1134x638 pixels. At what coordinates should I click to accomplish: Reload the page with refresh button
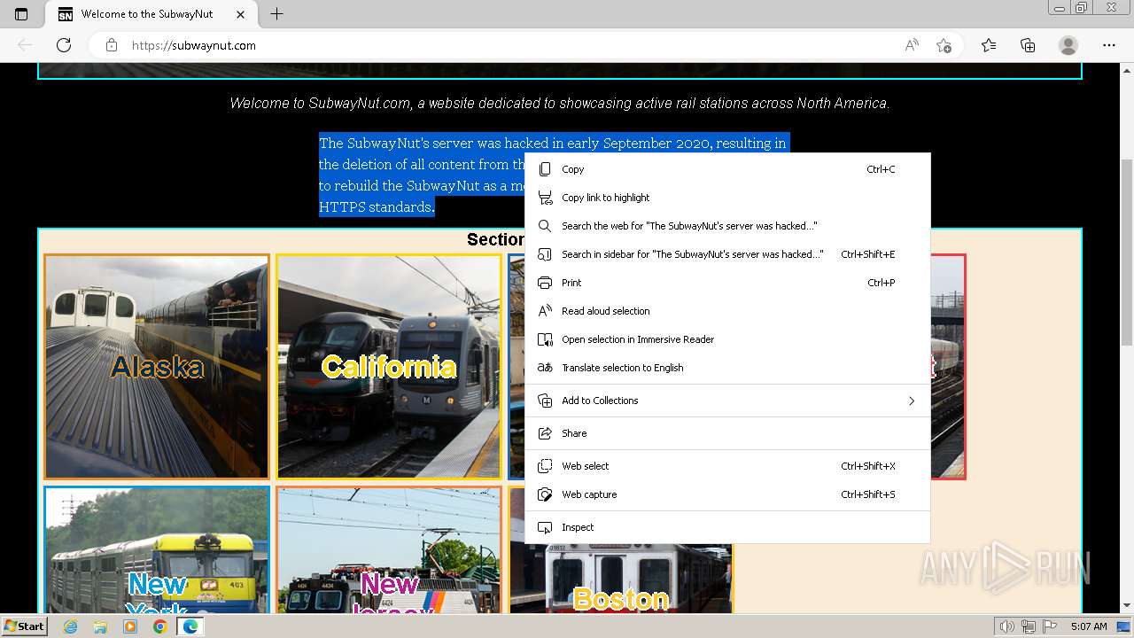click(64, 45)
